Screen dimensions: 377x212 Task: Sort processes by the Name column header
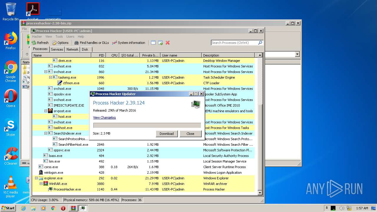(62, 55)
